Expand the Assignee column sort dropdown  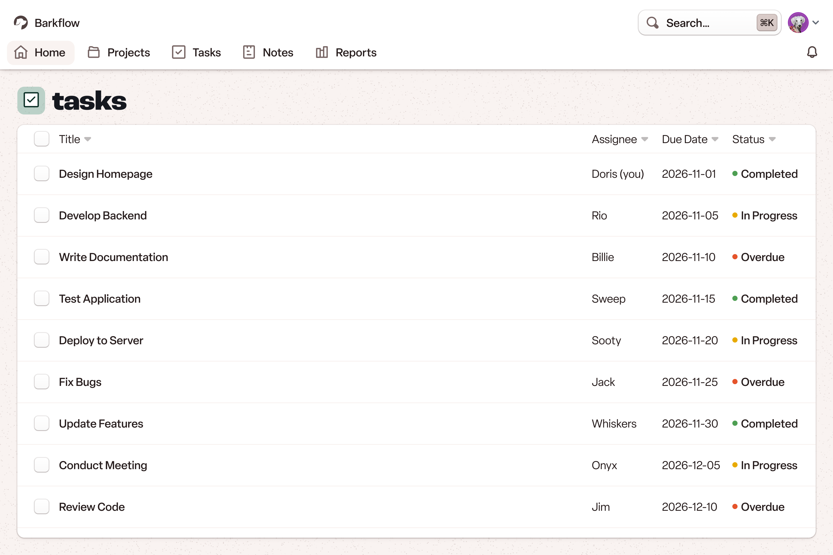point(645,139)
